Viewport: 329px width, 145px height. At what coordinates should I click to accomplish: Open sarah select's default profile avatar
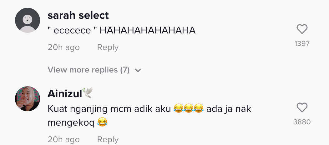pos(28,20)
